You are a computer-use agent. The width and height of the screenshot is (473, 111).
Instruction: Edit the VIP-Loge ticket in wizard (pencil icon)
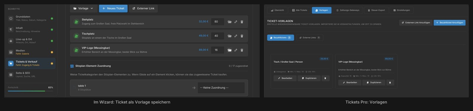coord(236,50)
